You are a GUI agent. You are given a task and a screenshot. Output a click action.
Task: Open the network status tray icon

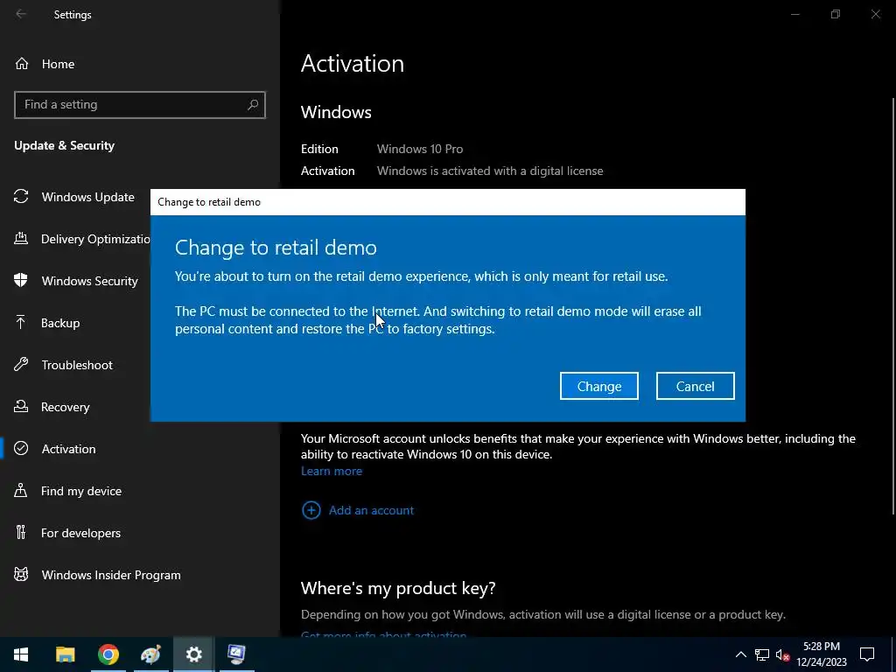[x=762, y=654]
